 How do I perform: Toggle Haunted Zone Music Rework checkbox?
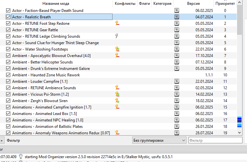tap(8, 75)
